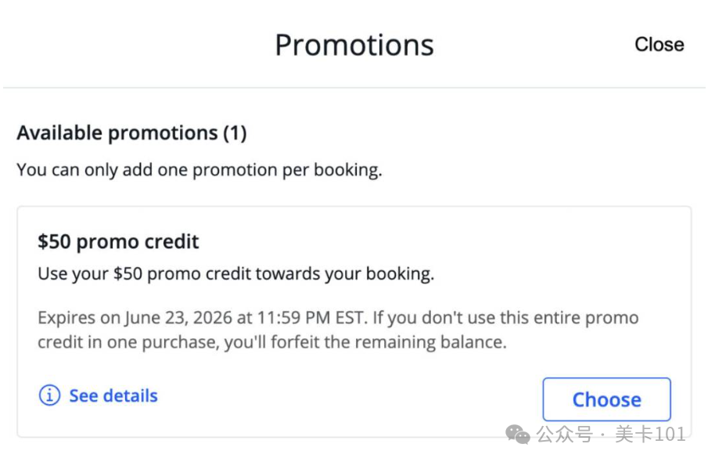708x462 pixels.
Task: Click the Promotions dialog title
Action: [354, 45]
